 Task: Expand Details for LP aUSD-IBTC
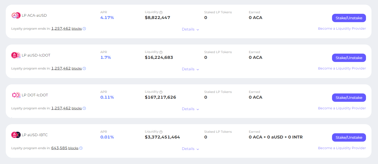(x=190, y=149)
